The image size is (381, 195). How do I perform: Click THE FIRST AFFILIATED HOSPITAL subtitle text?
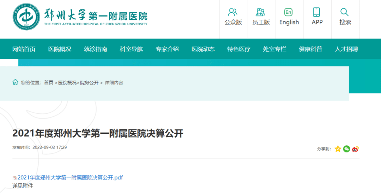[x=96, y=24]
